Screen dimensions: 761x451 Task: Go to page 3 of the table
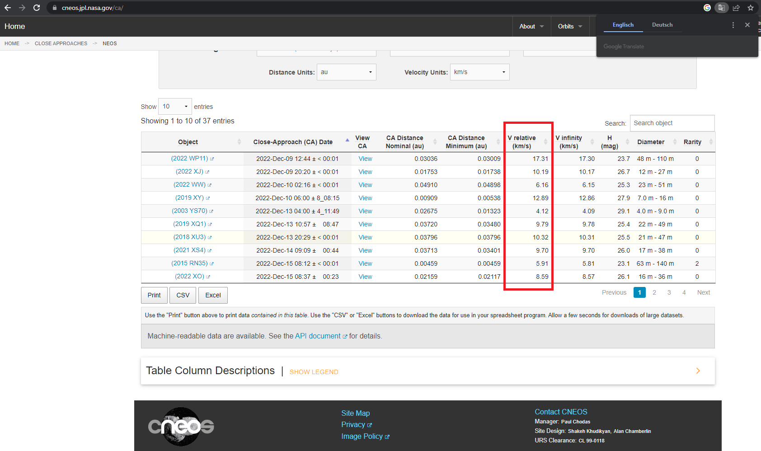[x=669, y=293]
